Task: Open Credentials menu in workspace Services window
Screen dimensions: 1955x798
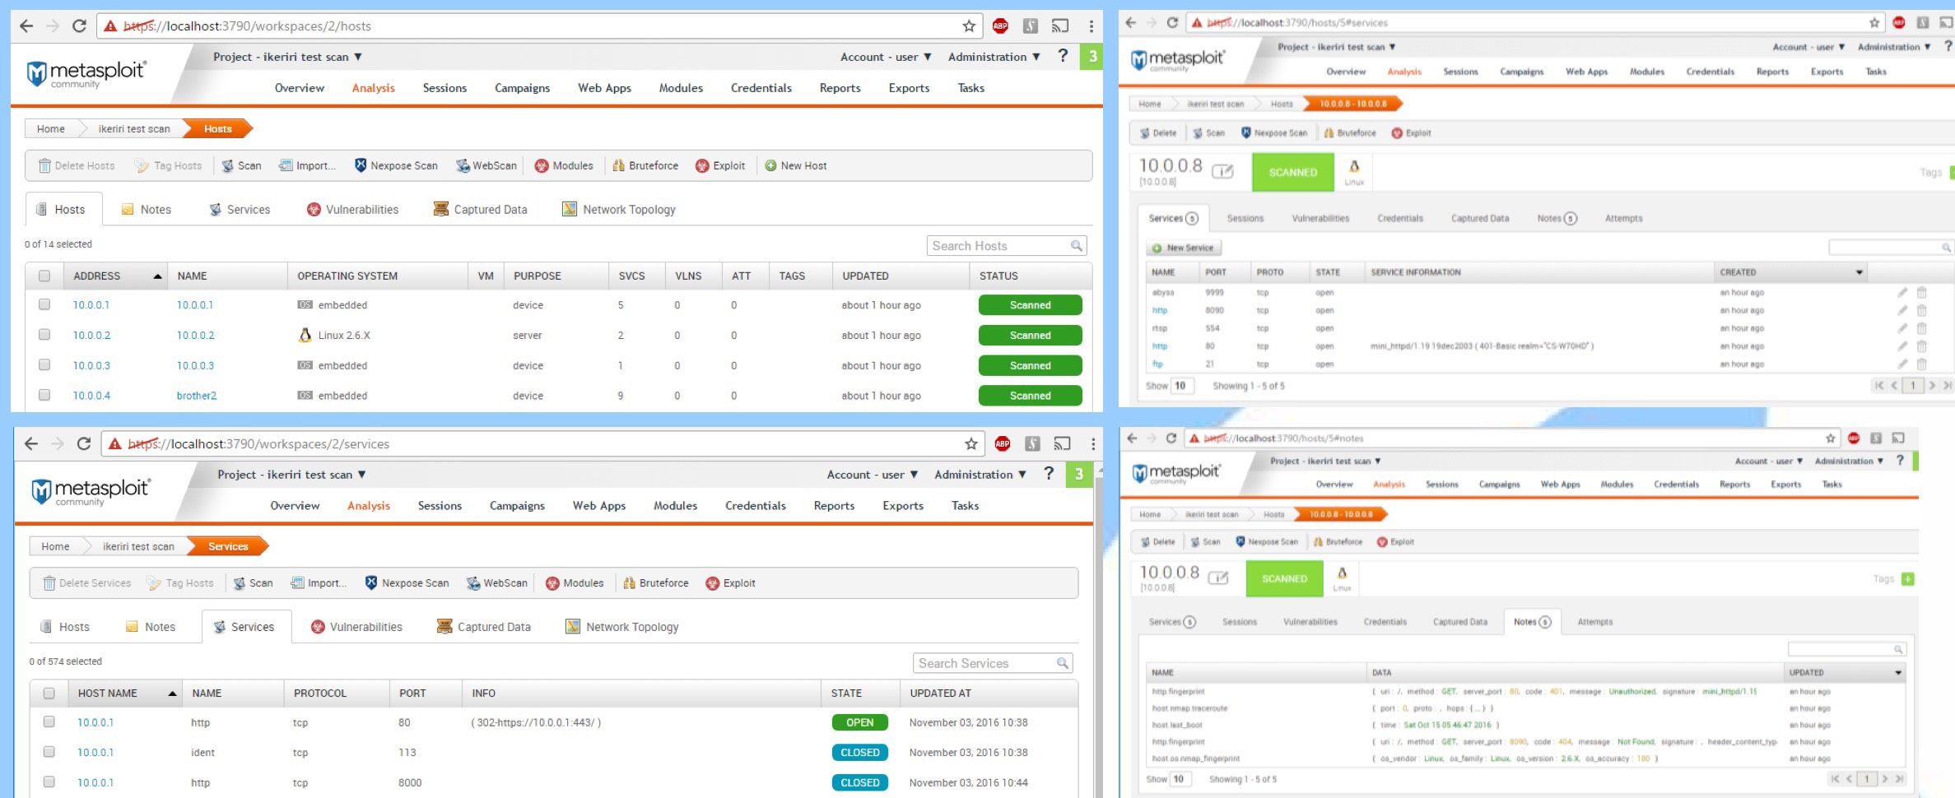Action: pos(755,506)
